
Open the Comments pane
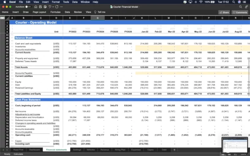tap(240, 12)
